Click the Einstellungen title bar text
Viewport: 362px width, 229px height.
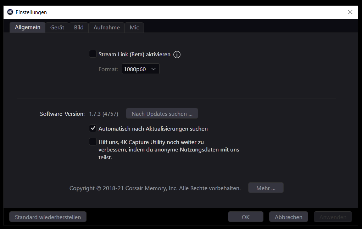31,12
